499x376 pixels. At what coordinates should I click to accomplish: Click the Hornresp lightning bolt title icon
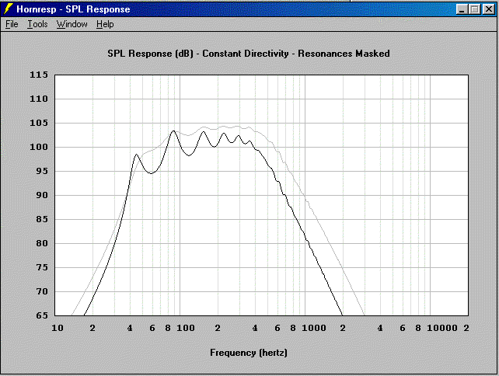click(x=8, y=9)
